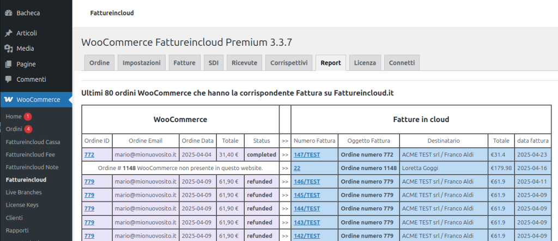Click Loretta Goggi recipient cell
Image resolution: width=558 pixels, height=241 pixels.
pyautogui.click(x=444, y=168)
